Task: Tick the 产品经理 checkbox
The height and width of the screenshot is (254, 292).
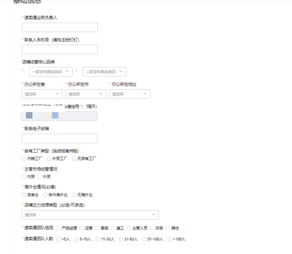Action: [59, 228]
